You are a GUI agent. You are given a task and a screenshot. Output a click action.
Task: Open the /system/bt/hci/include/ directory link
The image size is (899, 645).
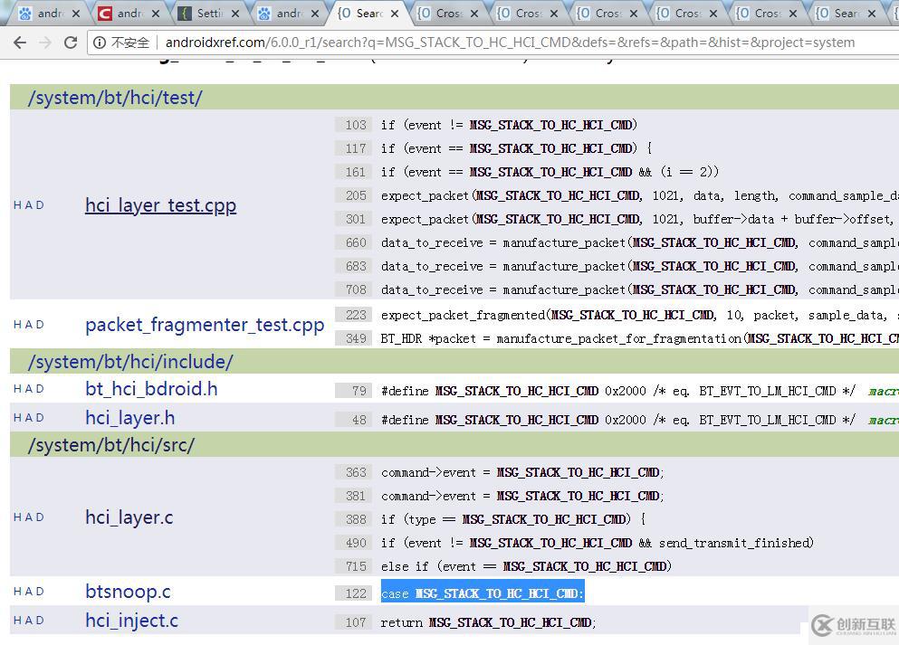pos(130,362)
